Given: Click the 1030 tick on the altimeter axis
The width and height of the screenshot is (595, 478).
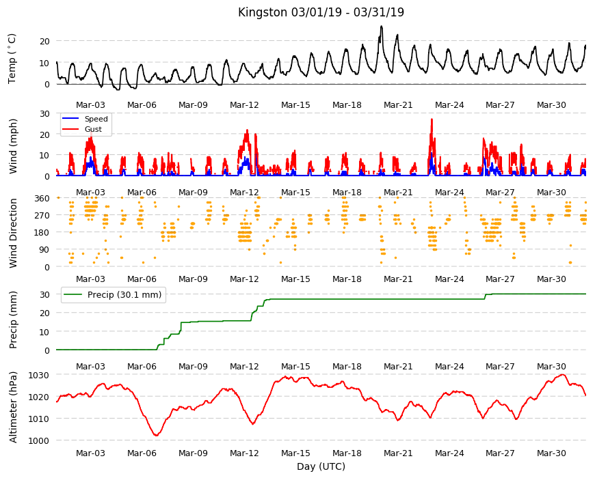Looking at the screenshot, I should [x=39, y=376].
